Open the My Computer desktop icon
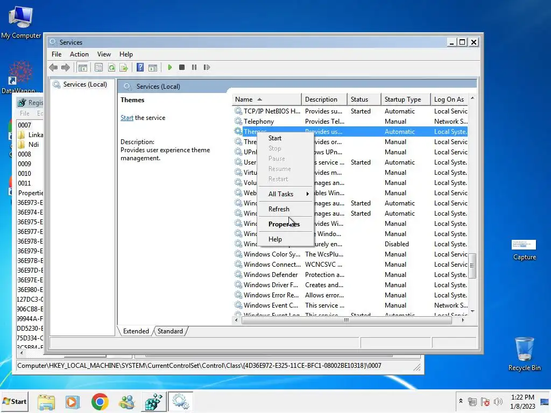This screenshot has height=413, width=551. point(21,22)
